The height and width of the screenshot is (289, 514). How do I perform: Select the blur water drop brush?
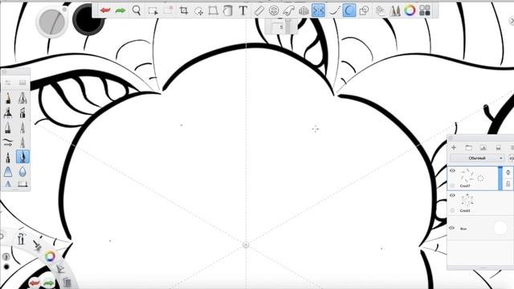click(x=22, y=171)
